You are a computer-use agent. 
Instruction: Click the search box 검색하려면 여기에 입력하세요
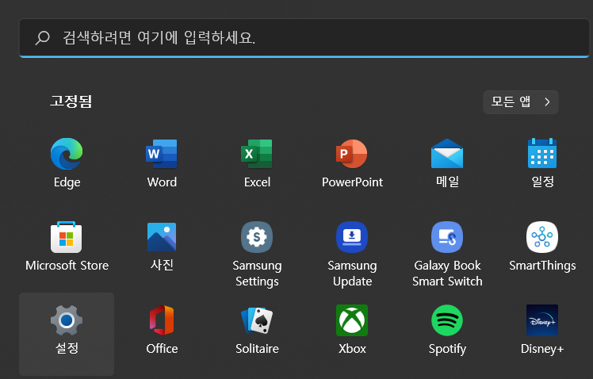tap(304, 38)
